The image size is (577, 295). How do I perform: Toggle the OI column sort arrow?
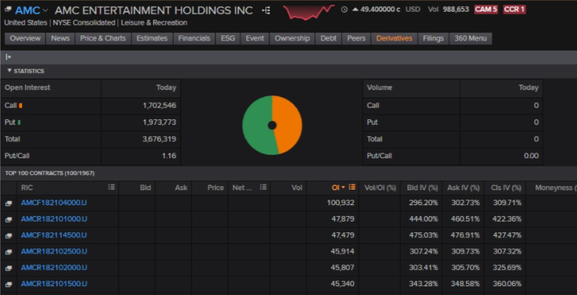[x=343, y=187]
